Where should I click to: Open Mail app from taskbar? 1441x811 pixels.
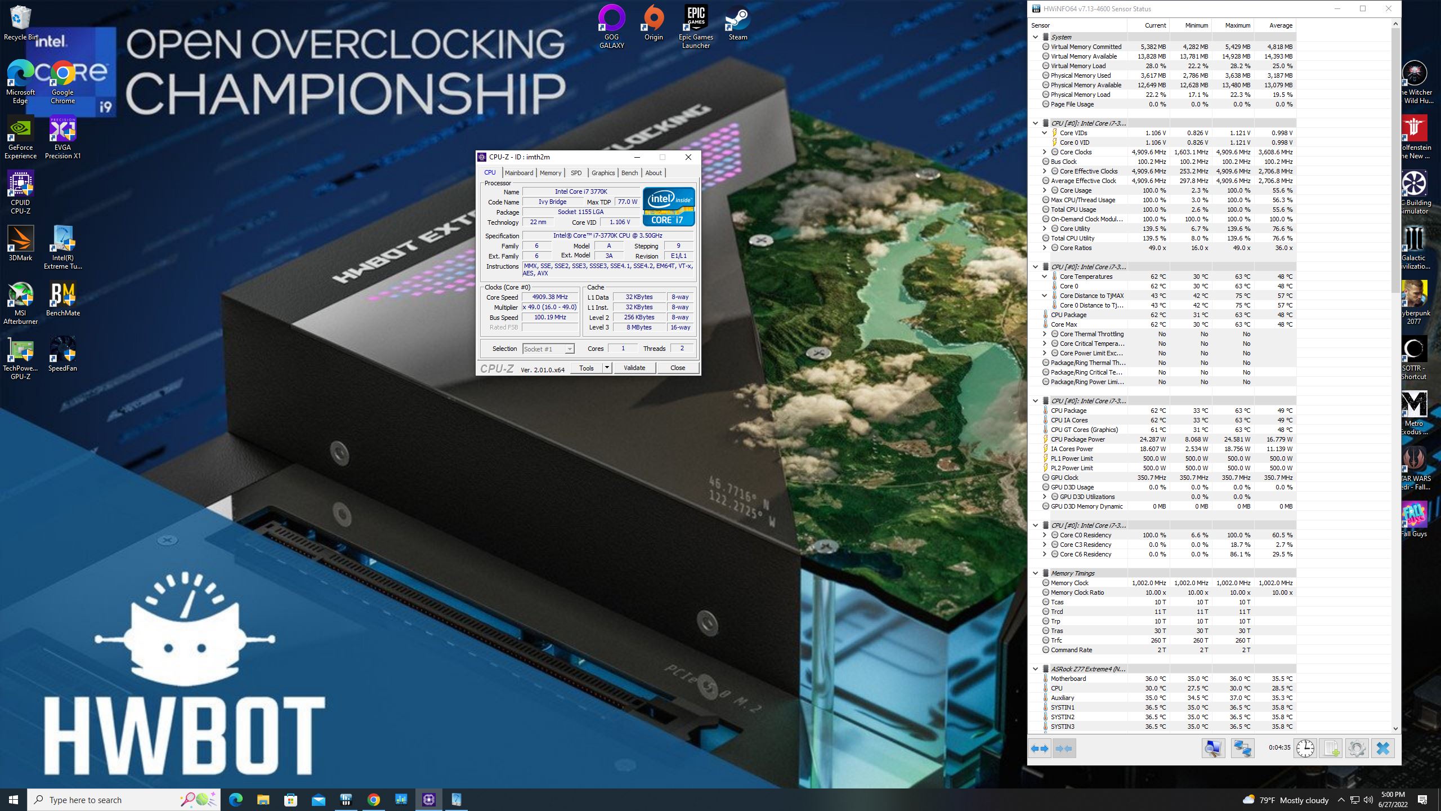(318, 800)
